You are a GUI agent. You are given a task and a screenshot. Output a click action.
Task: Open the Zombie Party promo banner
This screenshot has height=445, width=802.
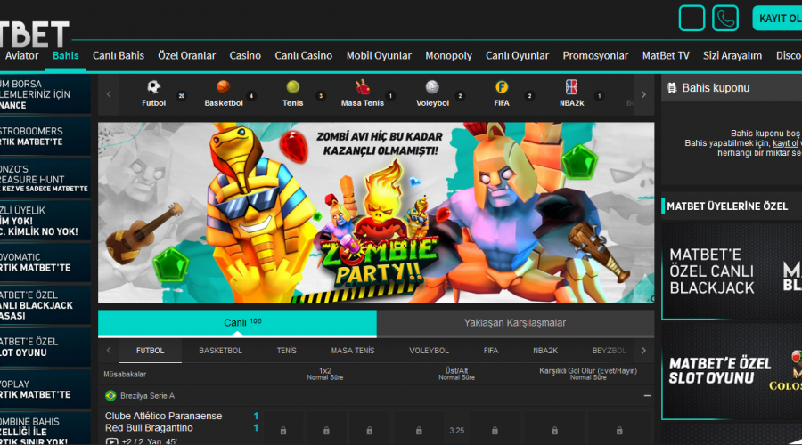(x=376, y=213)
